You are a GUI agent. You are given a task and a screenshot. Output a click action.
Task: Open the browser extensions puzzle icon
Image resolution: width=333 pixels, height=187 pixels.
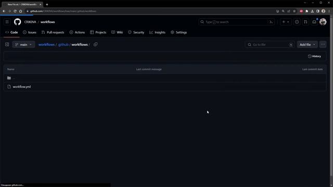point(306,11)
